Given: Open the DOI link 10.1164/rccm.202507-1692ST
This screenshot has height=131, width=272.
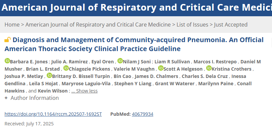Looking at the screenshot, I should pyautogui.click(x=53, y=114).
